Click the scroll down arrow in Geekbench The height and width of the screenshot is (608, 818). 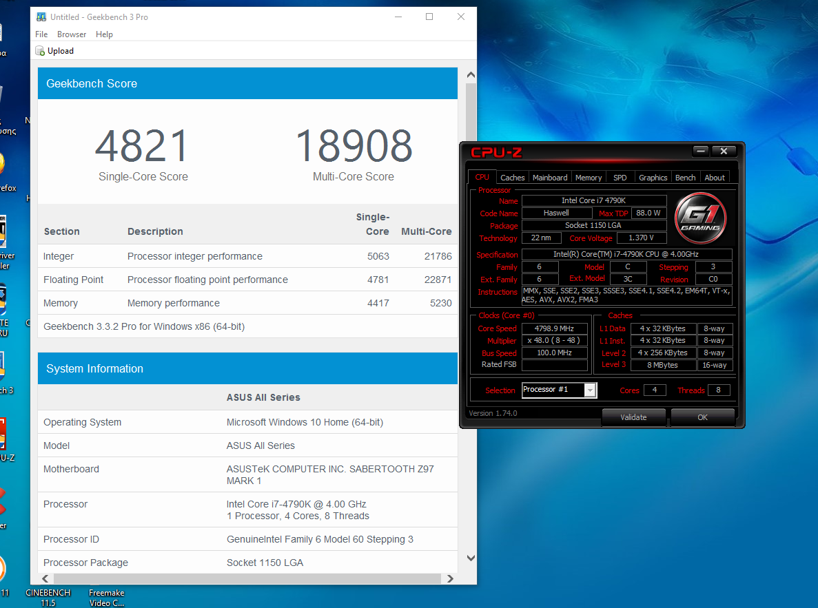coord(471,558)
